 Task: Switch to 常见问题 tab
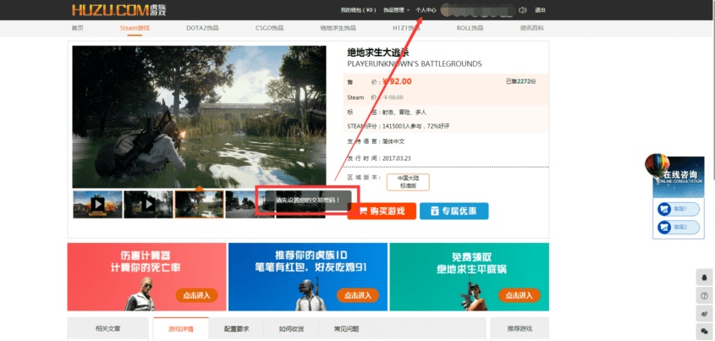347,328
